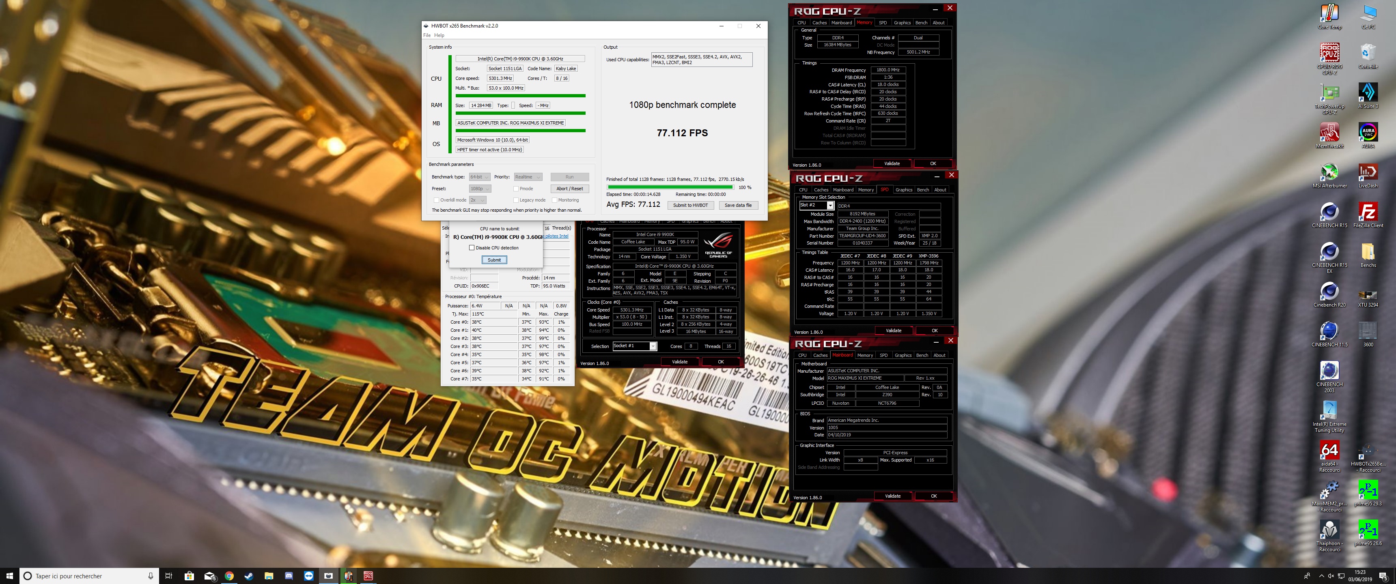Open the MemTweakIt desktop icon

(x=1329, y=135)
